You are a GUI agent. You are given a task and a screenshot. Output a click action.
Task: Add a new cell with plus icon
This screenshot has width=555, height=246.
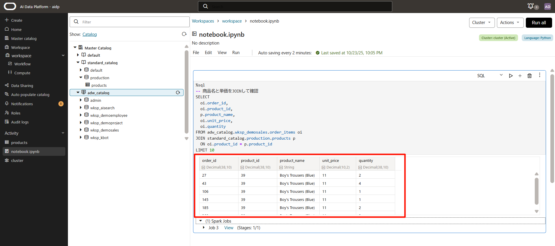pos(520,76)
